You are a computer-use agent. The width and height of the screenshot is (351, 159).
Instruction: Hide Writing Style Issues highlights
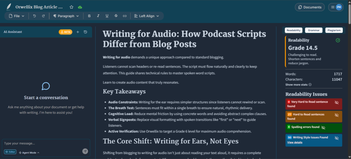click(x=337, y=138)
